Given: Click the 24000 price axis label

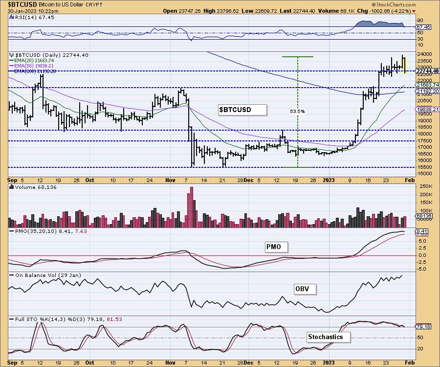Looking at the screenshot, I should (424, 54).
